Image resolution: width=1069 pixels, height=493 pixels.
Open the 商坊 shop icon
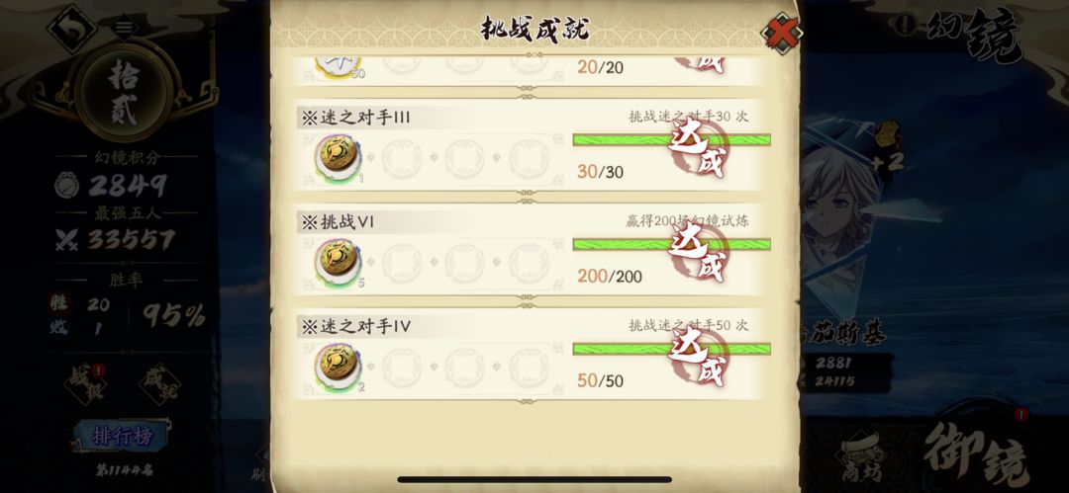click(x=863, y=457)
